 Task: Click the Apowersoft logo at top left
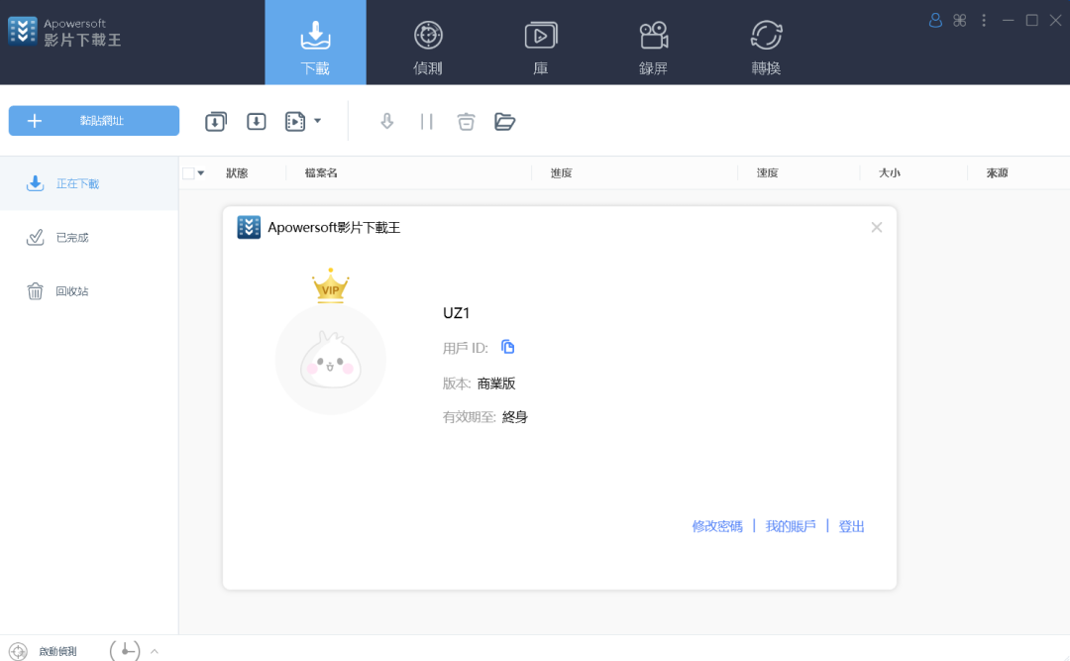coord(23,32)
